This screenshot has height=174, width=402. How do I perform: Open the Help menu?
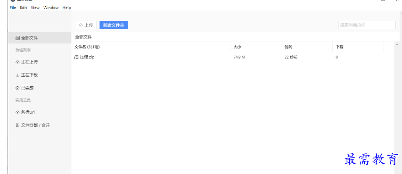pos(66,8)
